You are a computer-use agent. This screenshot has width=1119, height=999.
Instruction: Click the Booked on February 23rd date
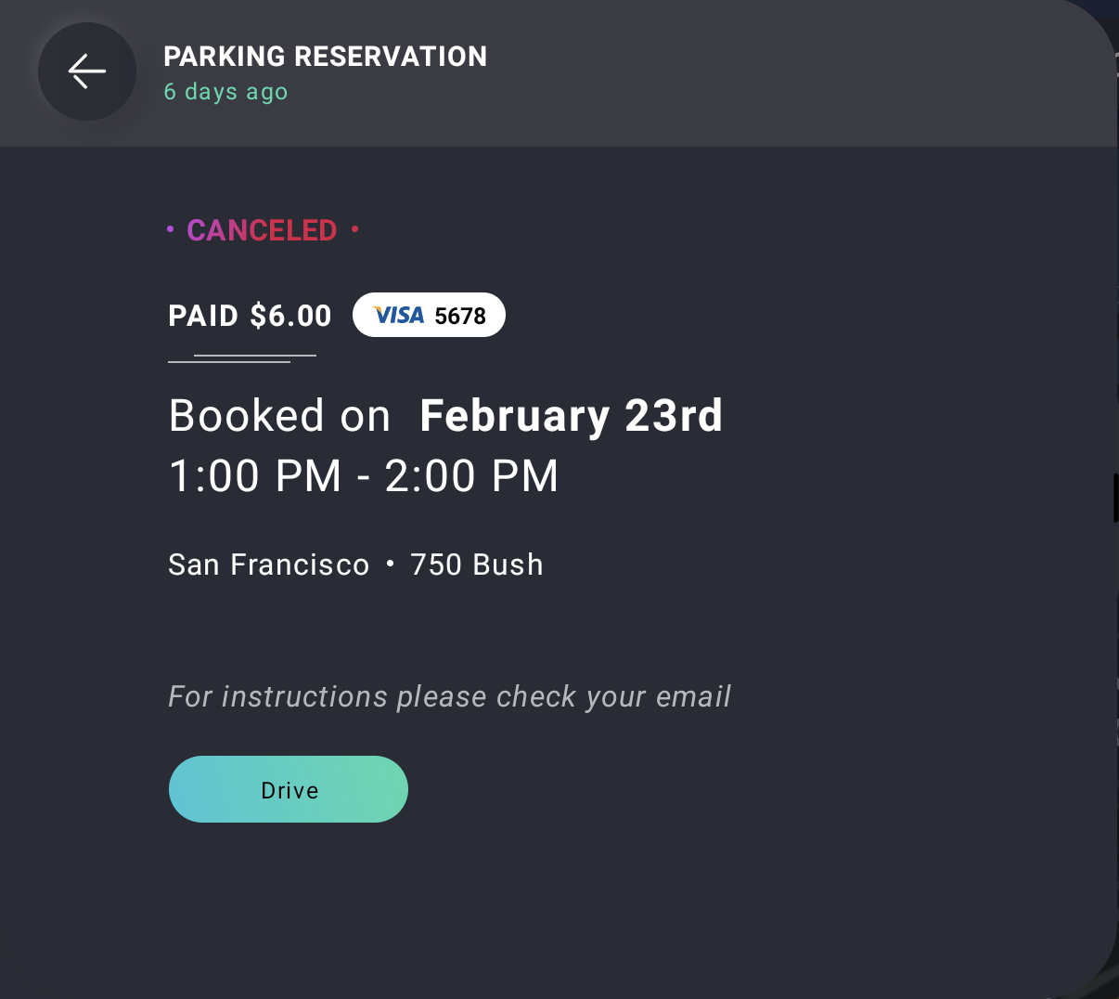pos(445,415)
